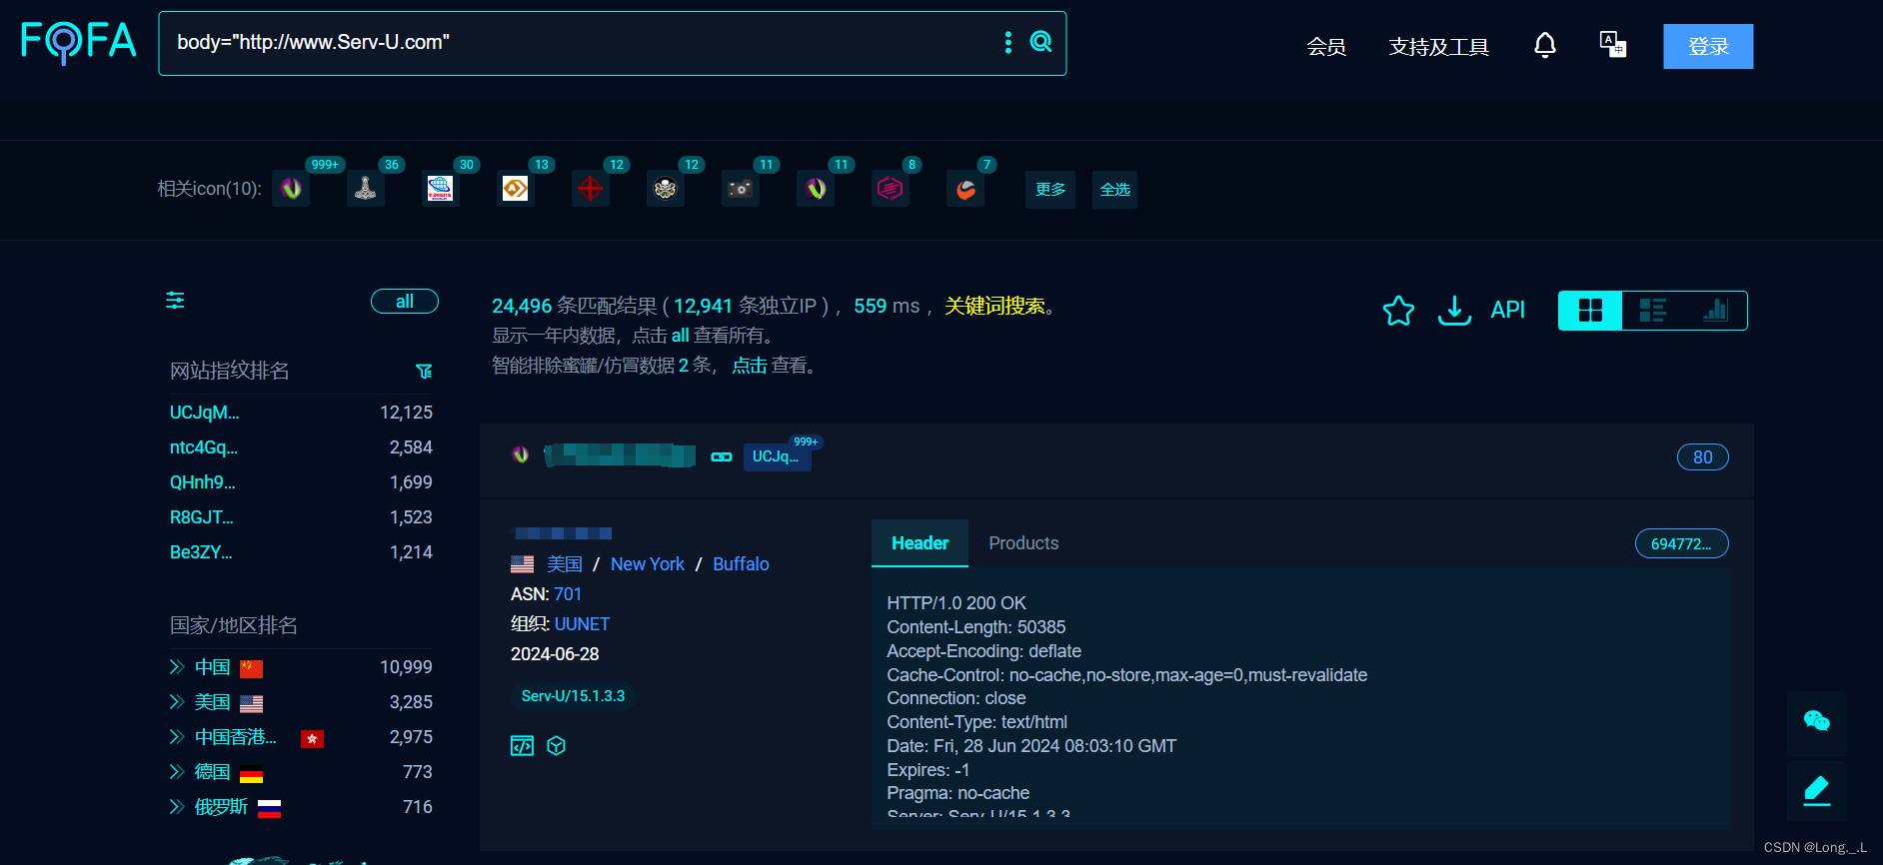Open the language translation icon
Viewport: 1883px width, 865px height.
[x=1612, y=45]
